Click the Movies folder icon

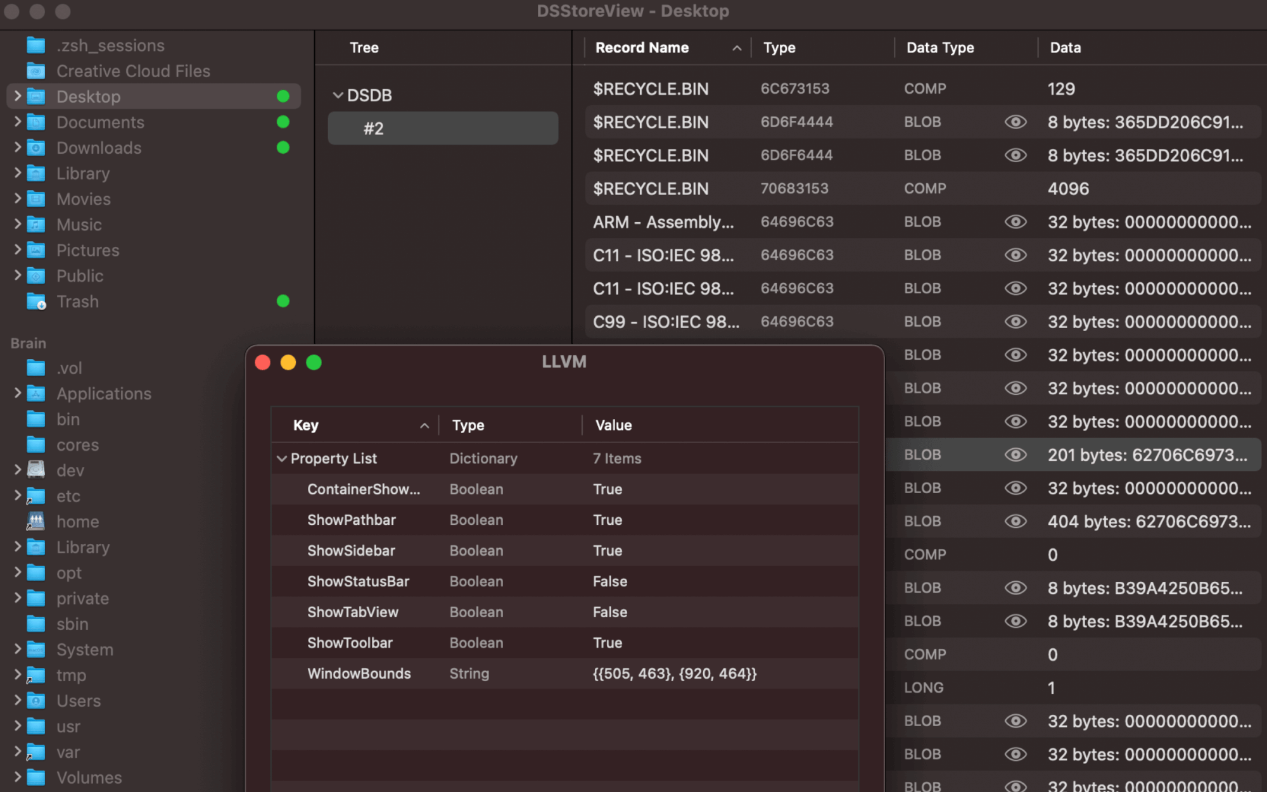point(36,199)
